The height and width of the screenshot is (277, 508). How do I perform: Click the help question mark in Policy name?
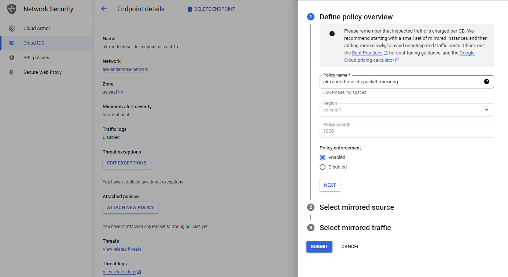[487, 81]
